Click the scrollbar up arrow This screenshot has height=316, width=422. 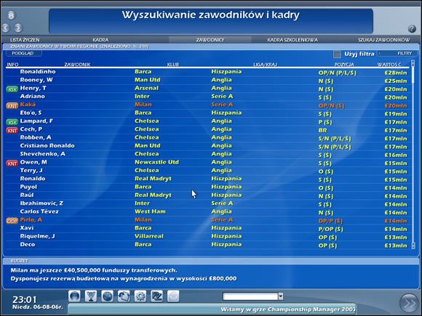(x=413, y=63)
